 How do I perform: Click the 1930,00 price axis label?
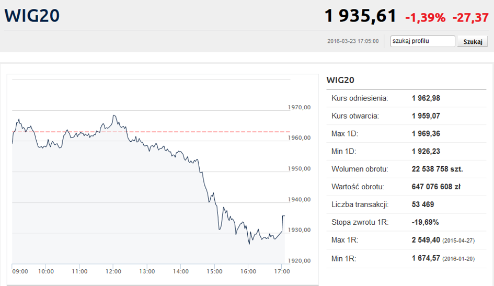[x=300, y=230]
